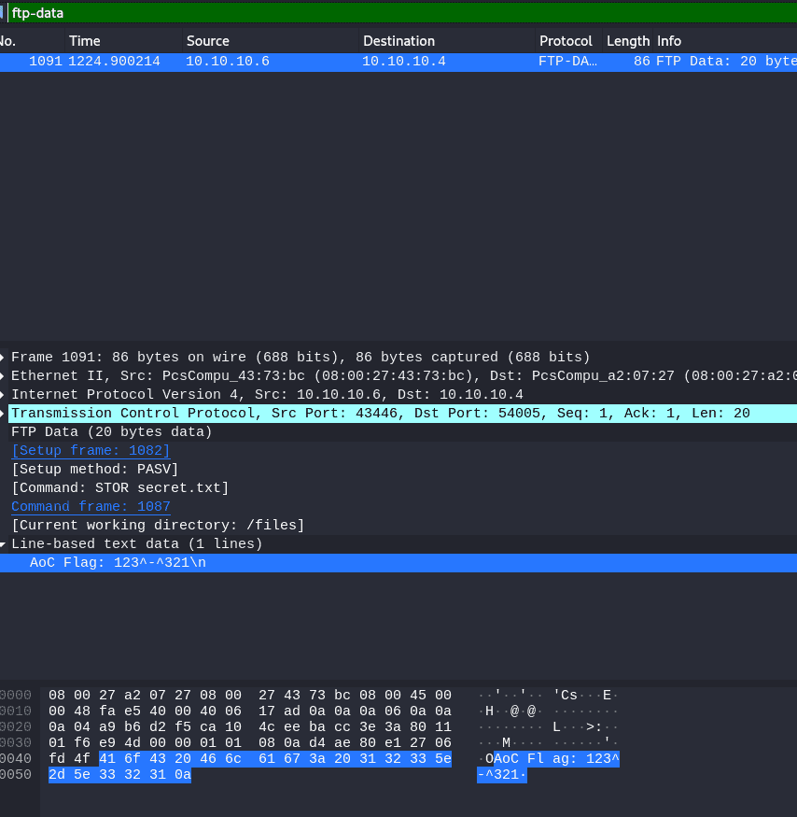Click hex row offset 0030 bytes

coord(250,743)
